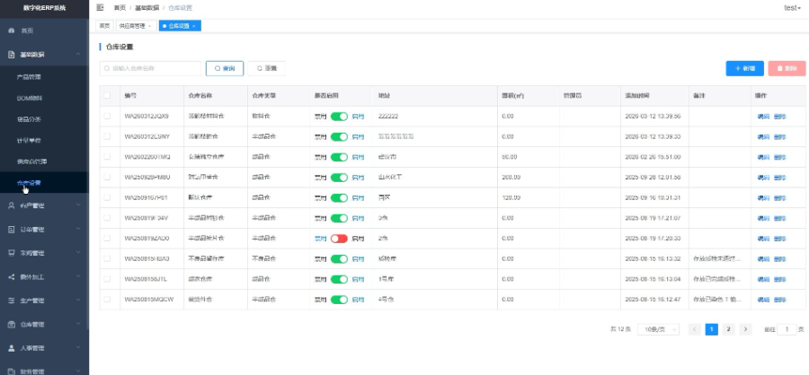Click 编辑 for row WA250815MQCW
This screenshot has height=375, width=809.
763,300
